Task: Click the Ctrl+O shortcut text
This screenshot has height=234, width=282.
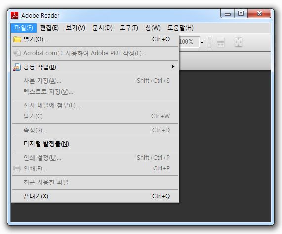Action: (161, 39)
